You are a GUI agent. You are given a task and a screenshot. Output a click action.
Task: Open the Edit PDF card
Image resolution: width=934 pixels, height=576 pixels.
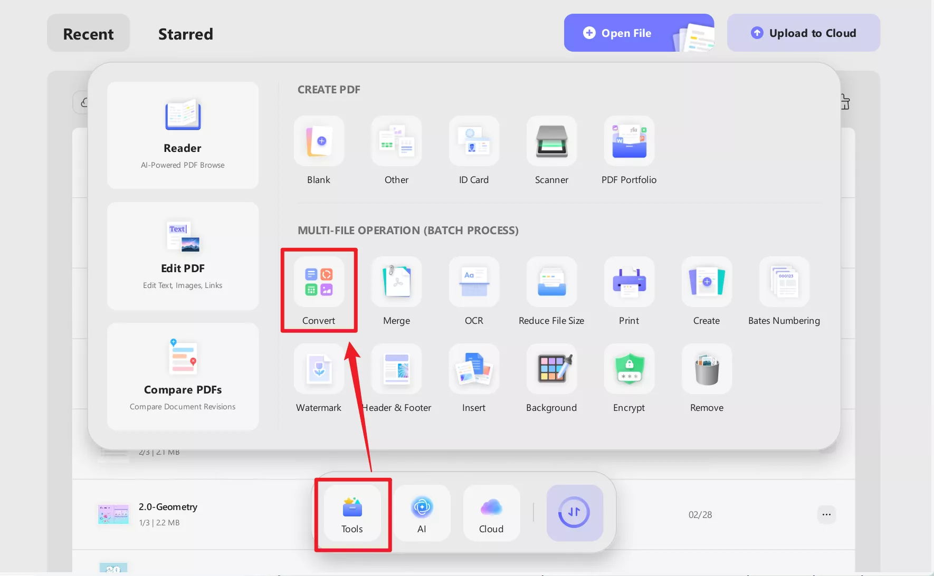click(x=183, y=256)
